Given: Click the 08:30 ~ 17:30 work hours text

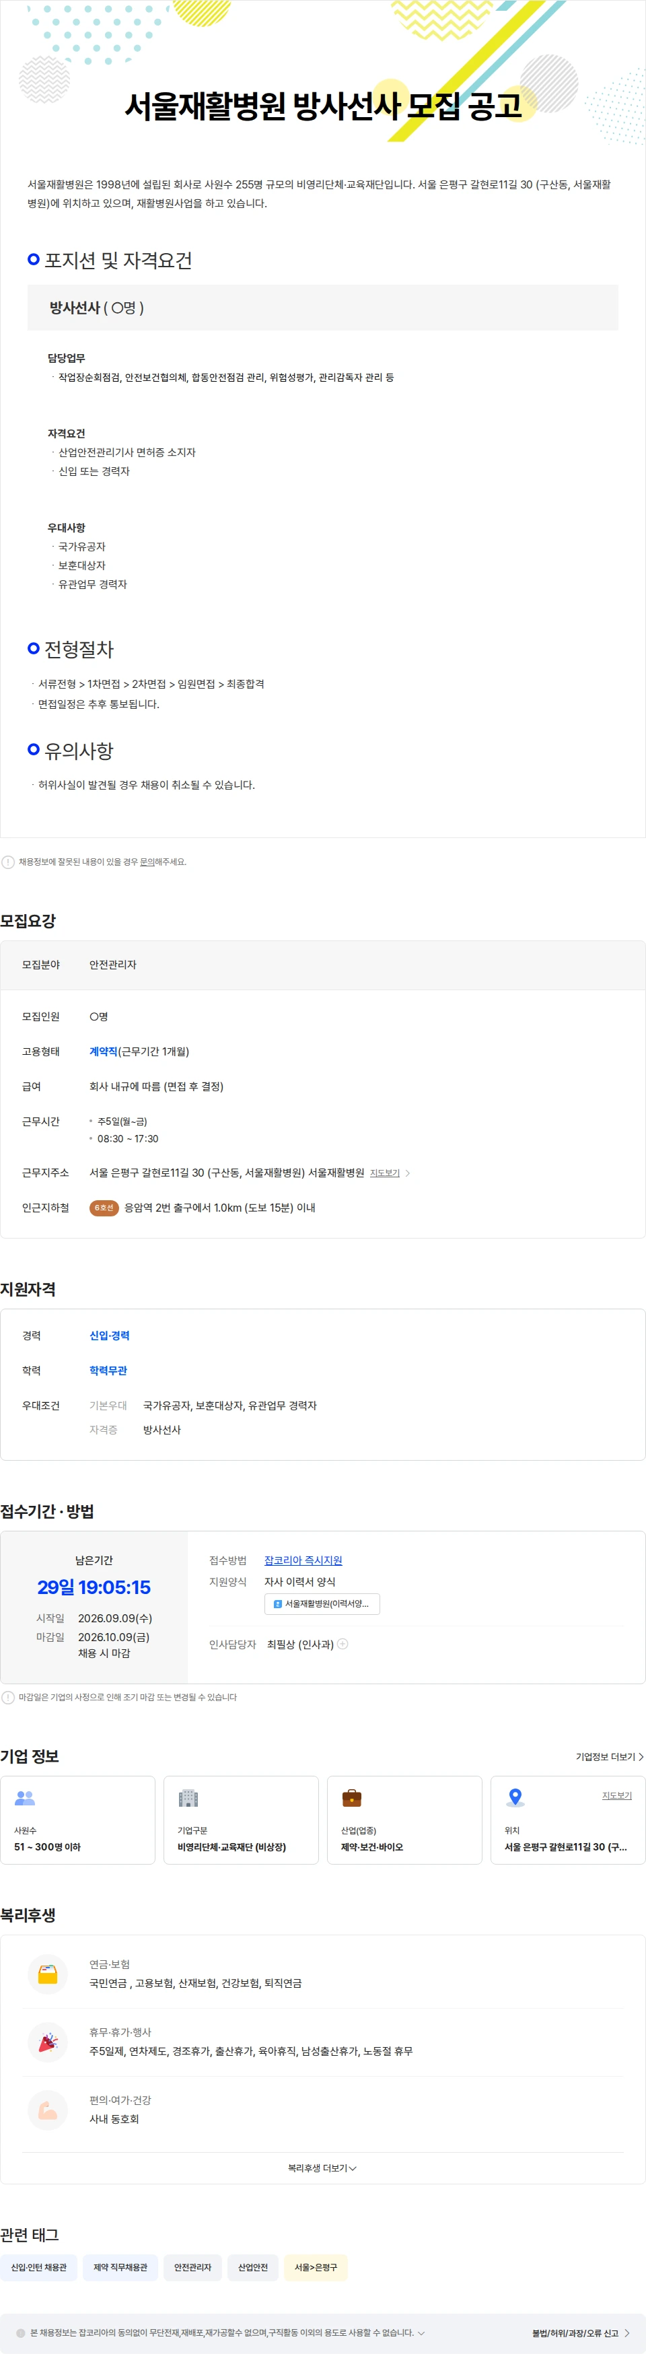Looking at the screenshot, I should pos(128,1138).
